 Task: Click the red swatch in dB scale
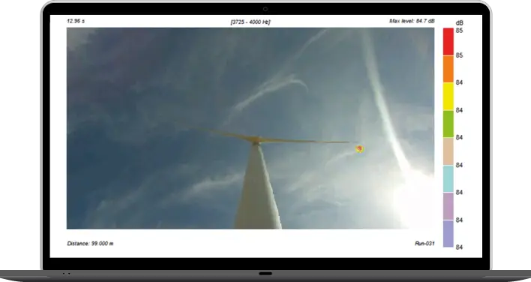[x=448, y=41]
